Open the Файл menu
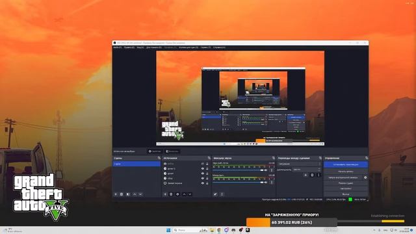 117,47
